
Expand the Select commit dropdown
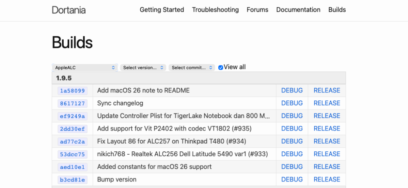[192, 68]
